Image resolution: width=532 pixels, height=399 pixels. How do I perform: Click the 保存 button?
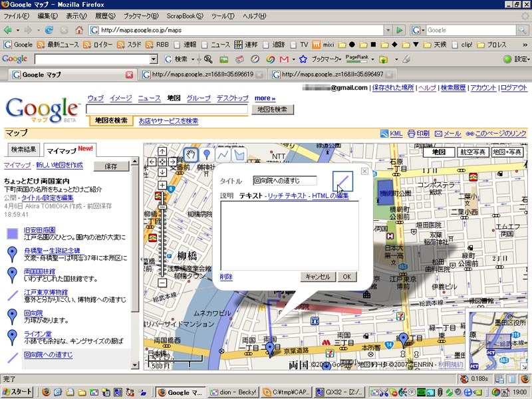coord(111,166)
